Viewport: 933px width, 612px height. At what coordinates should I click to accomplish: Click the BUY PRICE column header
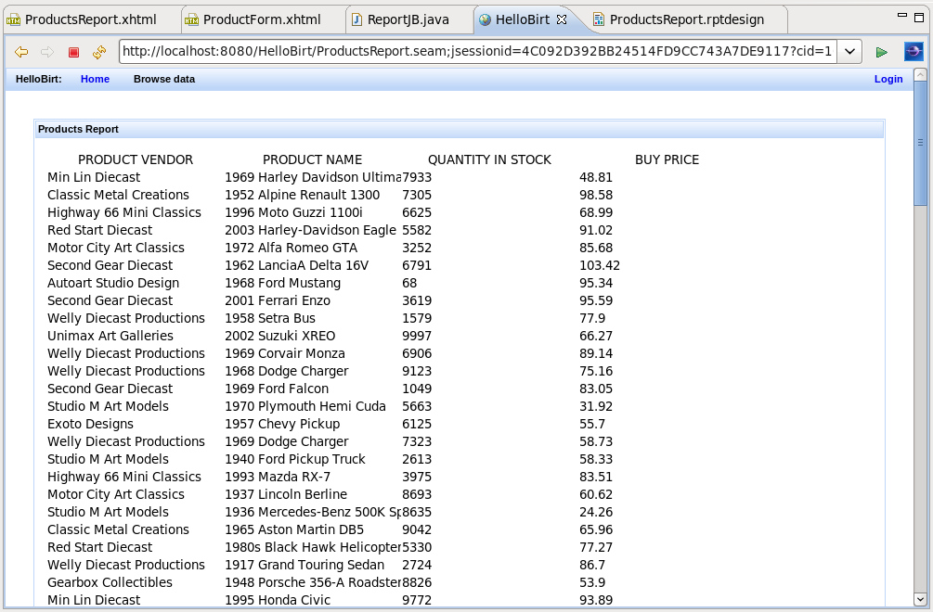[667, 159]
